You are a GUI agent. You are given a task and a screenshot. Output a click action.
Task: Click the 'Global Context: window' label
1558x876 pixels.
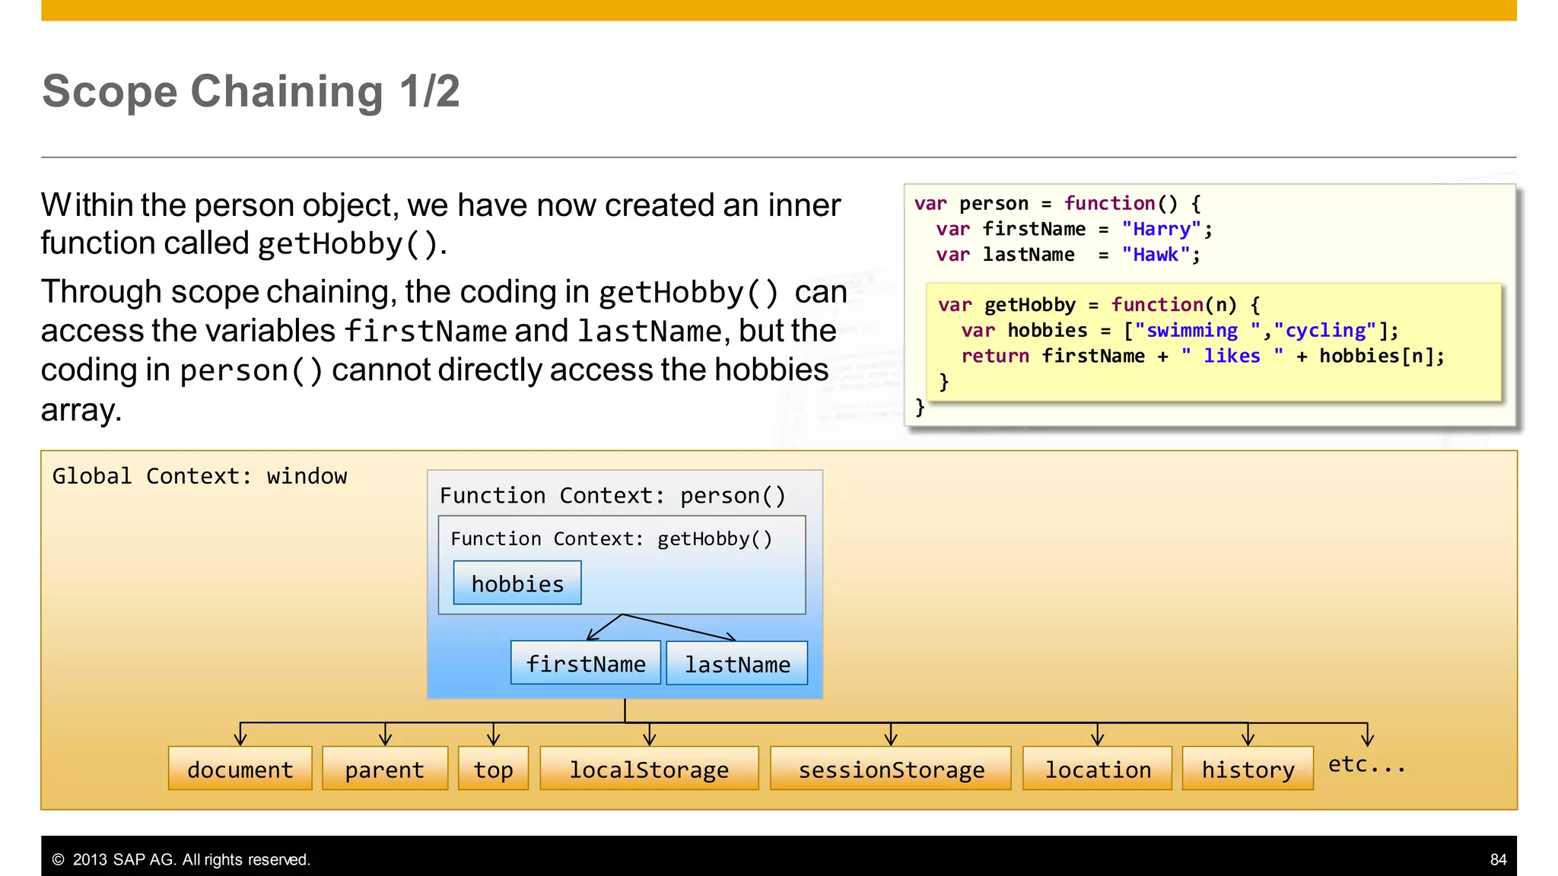[199, 476]
